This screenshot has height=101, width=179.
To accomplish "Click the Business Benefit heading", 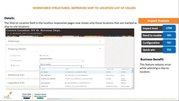I will (152, 59).
